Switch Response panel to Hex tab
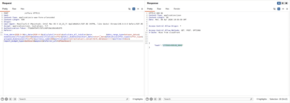Image resolution: width=290 pixels, height=103 pixels. click(x=167, y=9)
